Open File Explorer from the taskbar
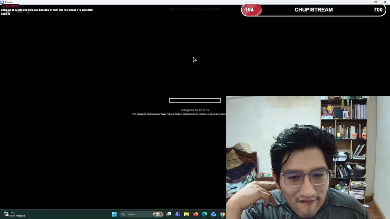 tap(186, 214)
